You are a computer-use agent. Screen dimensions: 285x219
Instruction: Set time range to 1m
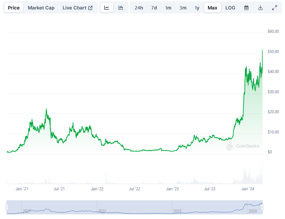pos(168,8)
